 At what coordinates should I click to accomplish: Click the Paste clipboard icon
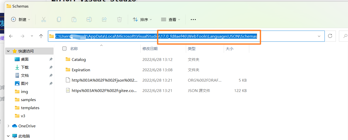[x=74, y=19]
